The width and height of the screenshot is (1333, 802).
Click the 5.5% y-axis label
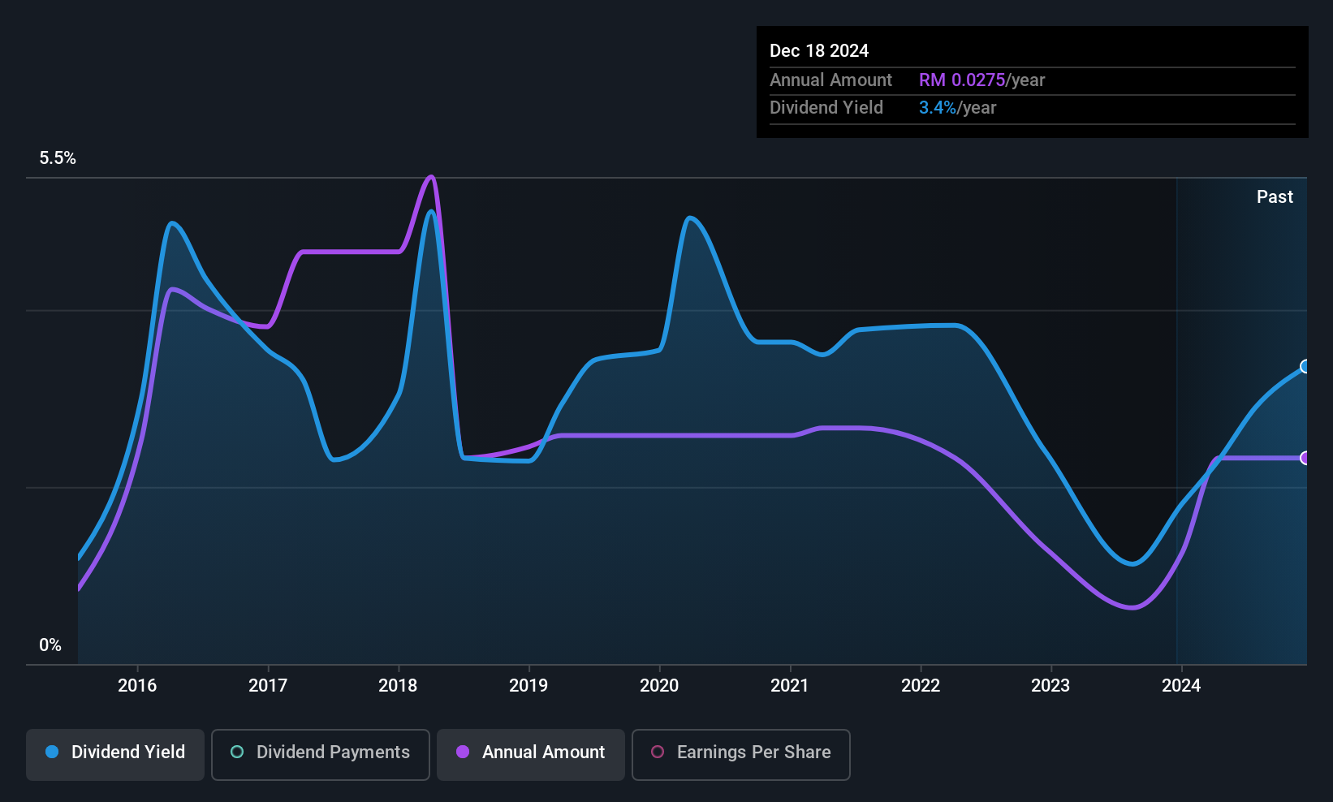58,158
